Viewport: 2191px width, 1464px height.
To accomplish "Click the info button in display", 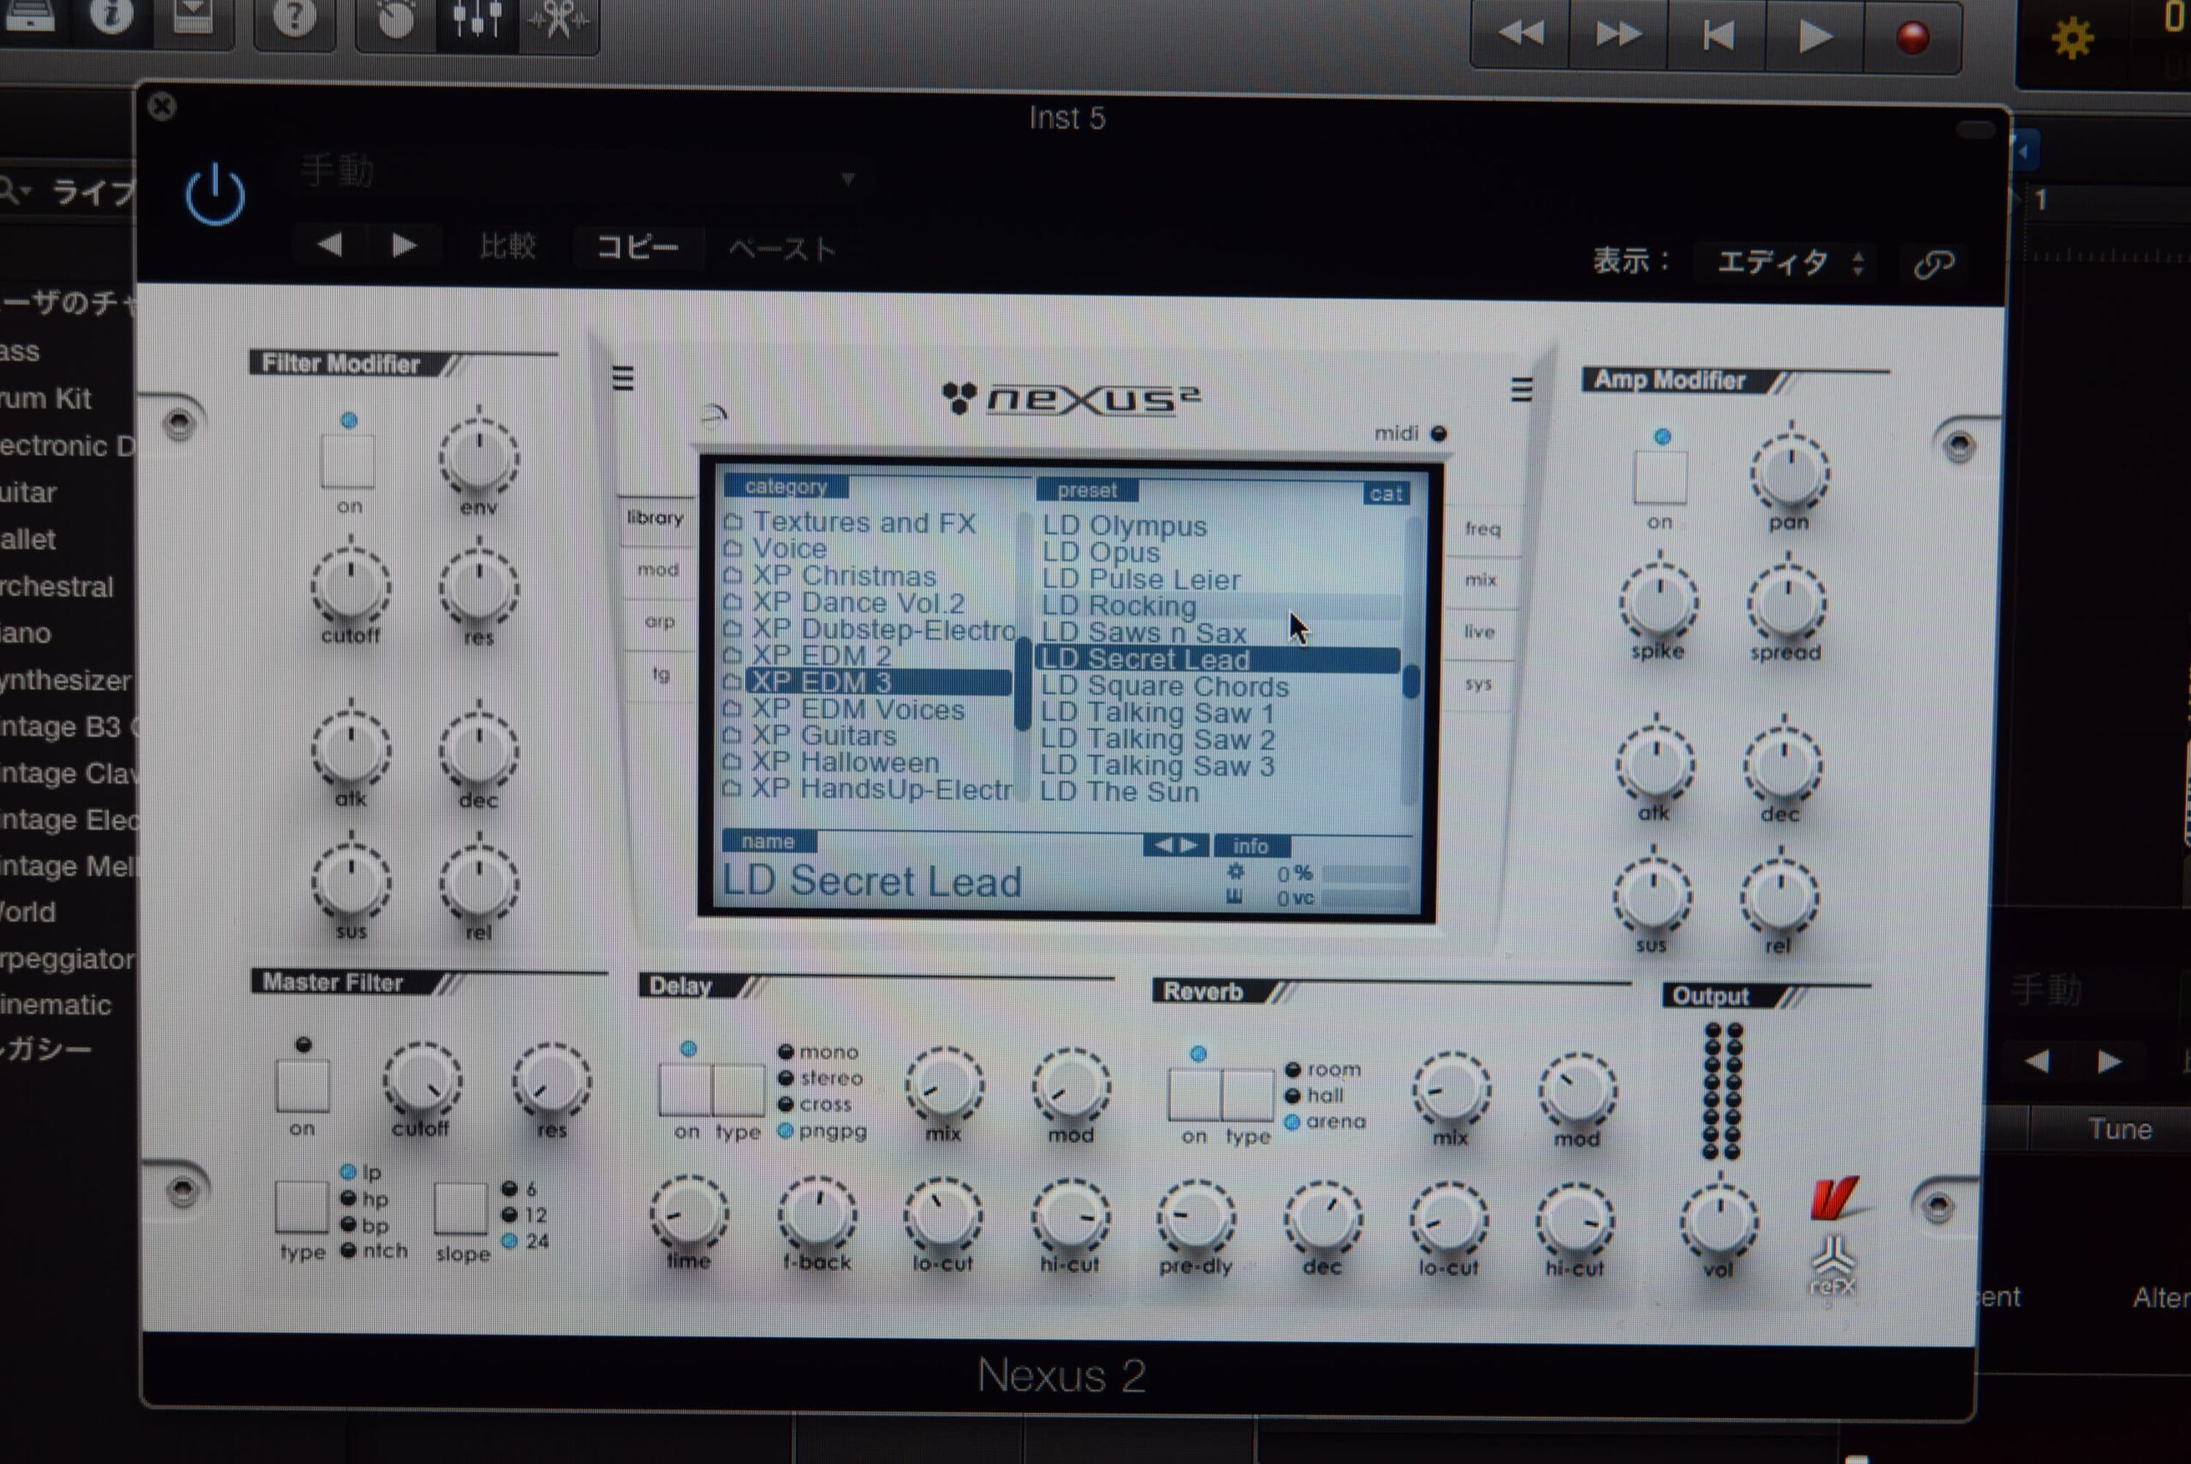I will pos(1250,846).
